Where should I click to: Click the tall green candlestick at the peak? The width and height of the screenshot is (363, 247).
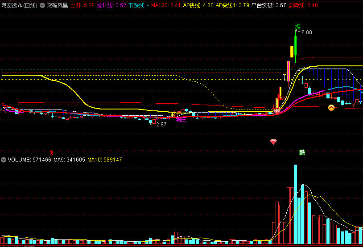coord(295,46)
